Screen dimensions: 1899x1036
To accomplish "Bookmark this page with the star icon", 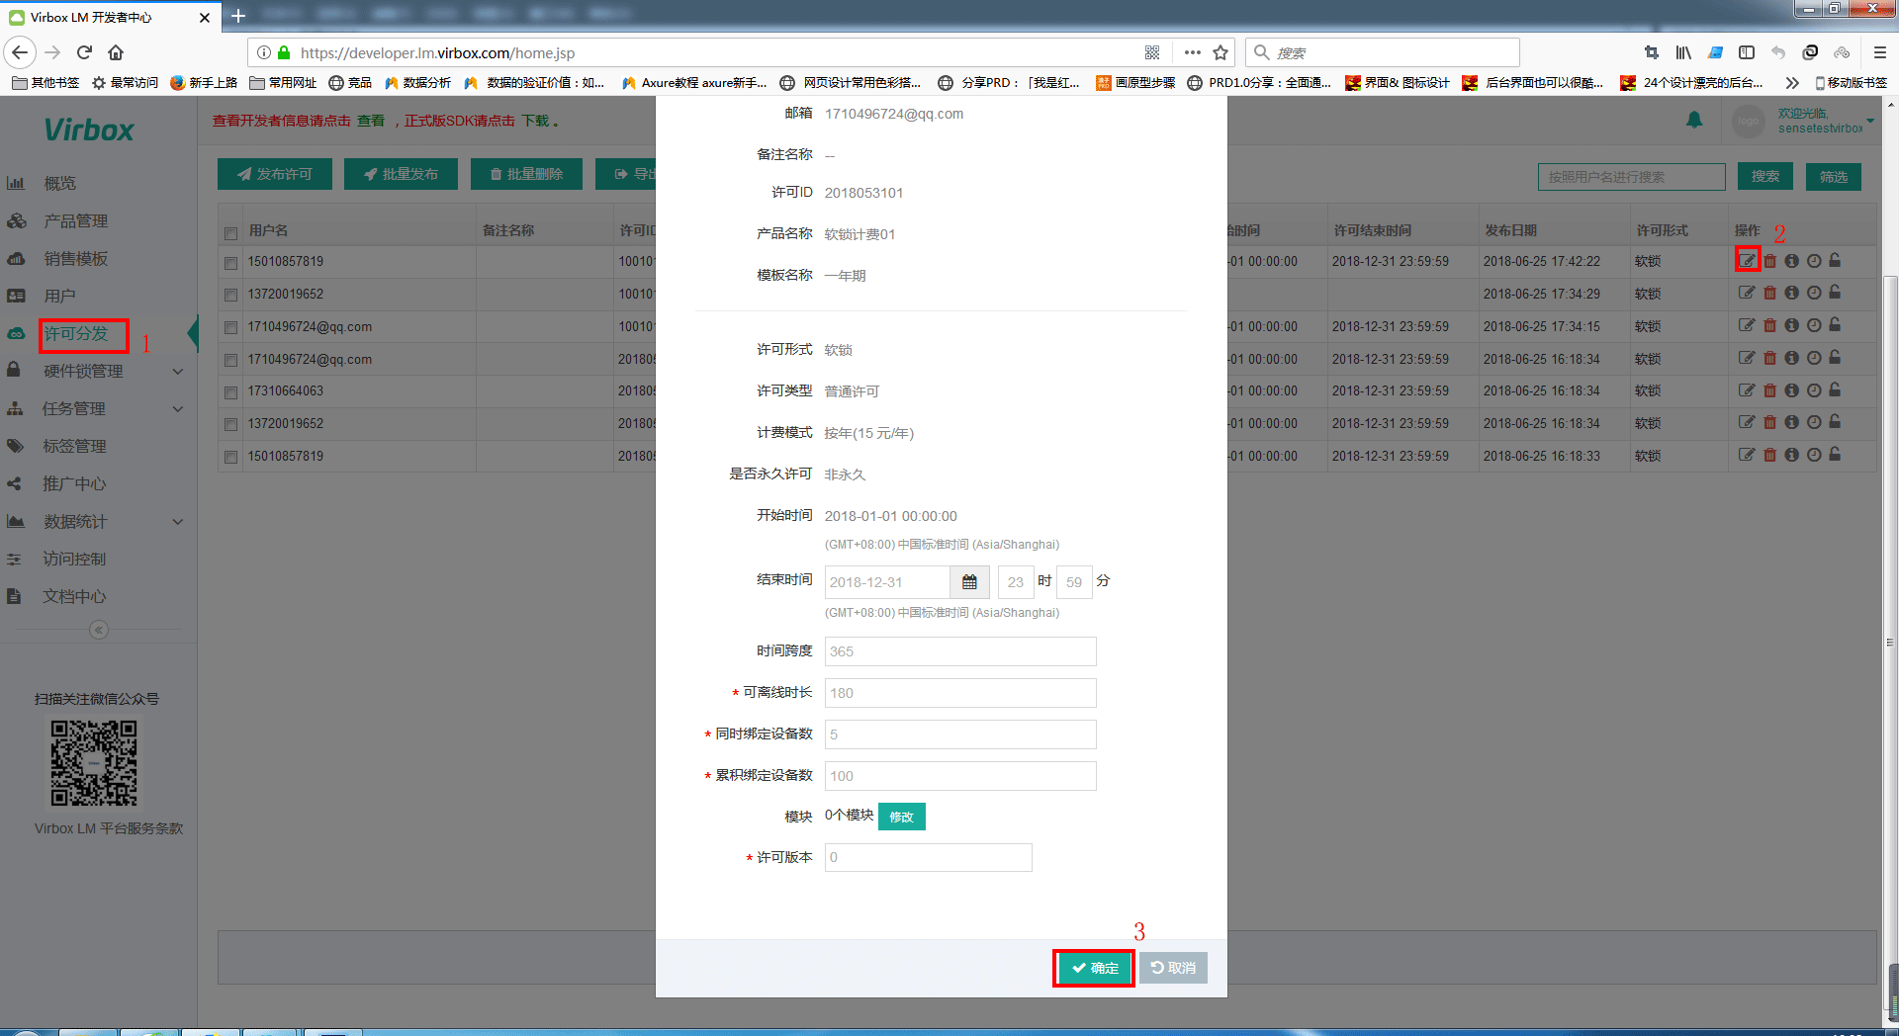I will pyautogui.click(x=1221, y=52).
